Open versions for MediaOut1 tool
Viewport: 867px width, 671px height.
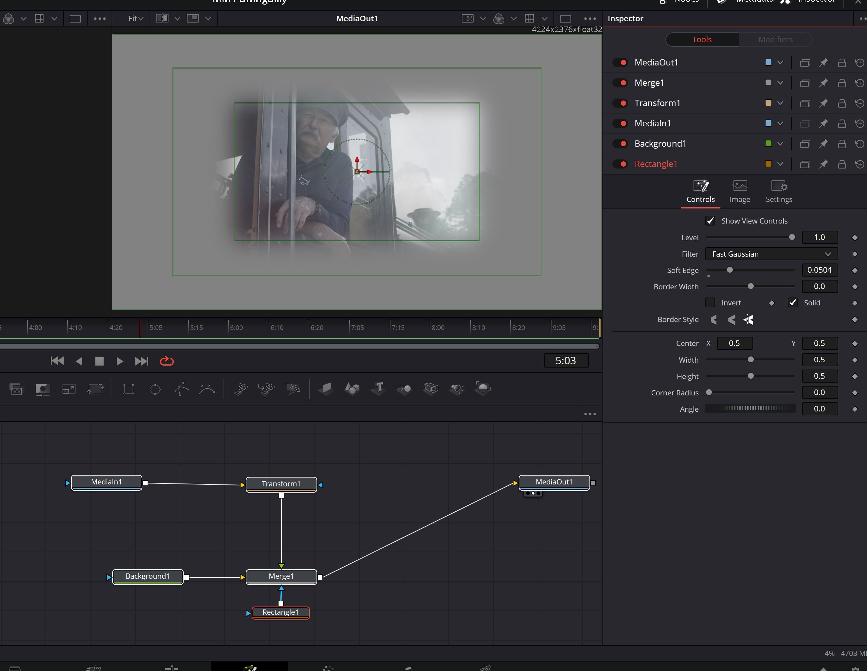805,62
